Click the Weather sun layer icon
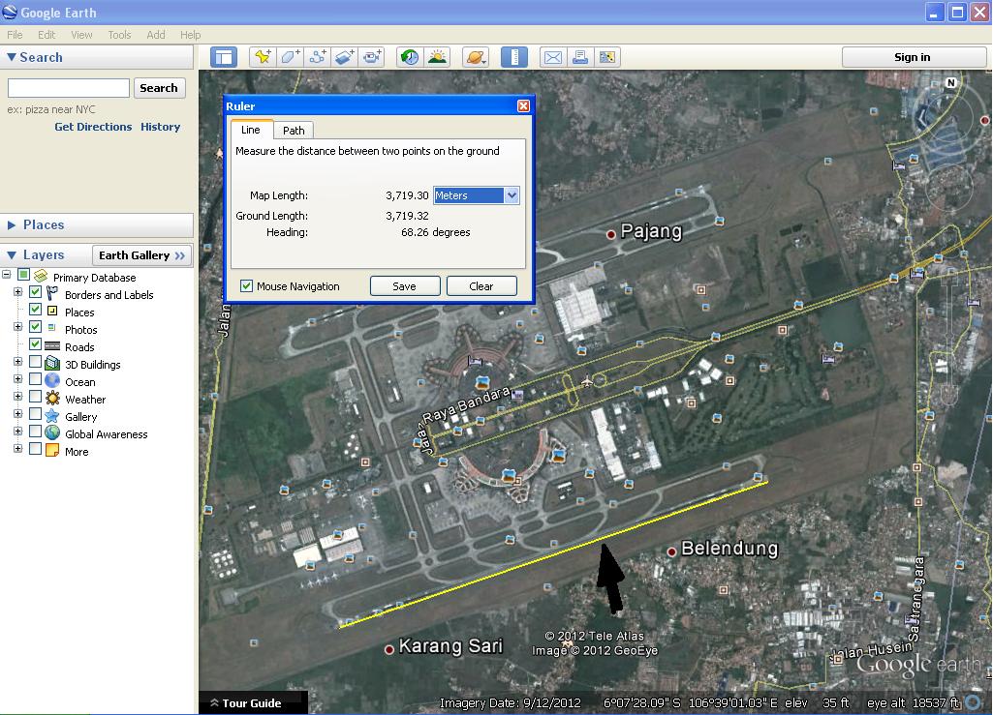The width and height of the screenshot is (993, 715). click(52, 398)
